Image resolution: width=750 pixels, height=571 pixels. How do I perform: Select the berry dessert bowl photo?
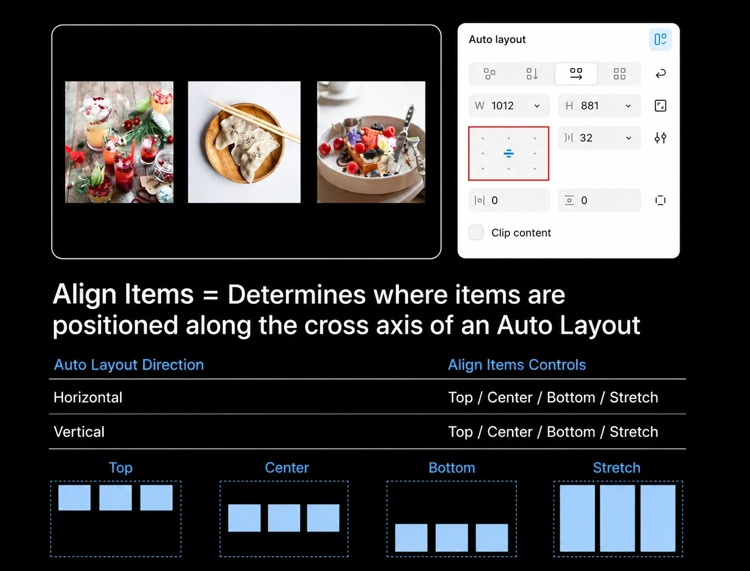371,142
